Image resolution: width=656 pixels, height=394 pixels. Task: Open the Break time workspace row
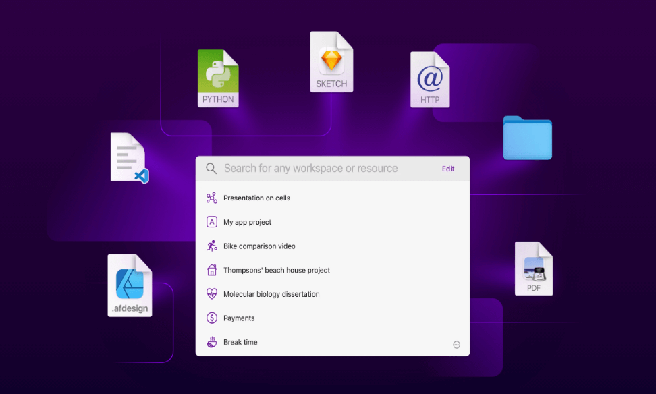(x=333, y=342)
